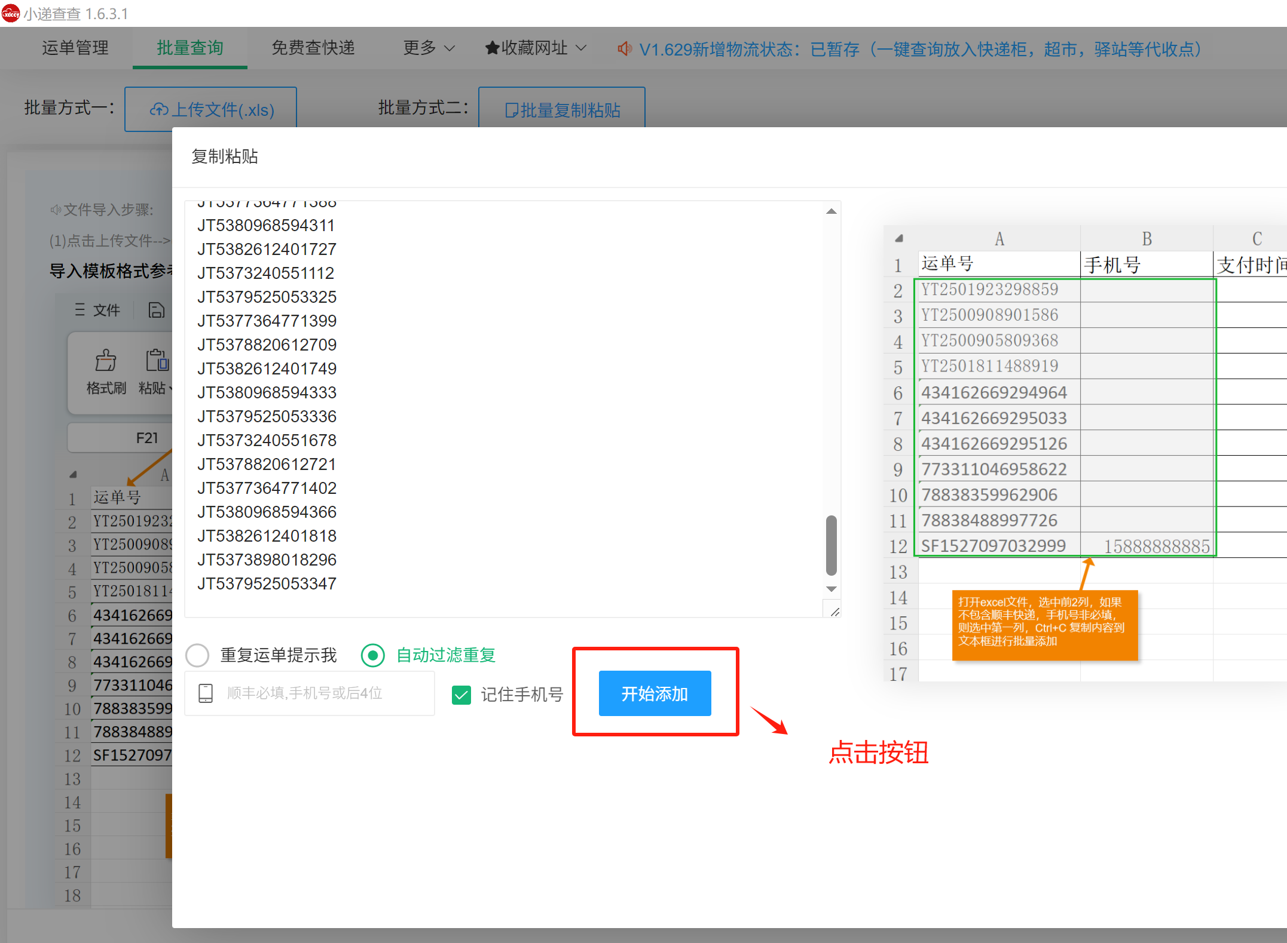
Task: Click inside the 顺丰必填 phone number field
Action: coord(311,693)
